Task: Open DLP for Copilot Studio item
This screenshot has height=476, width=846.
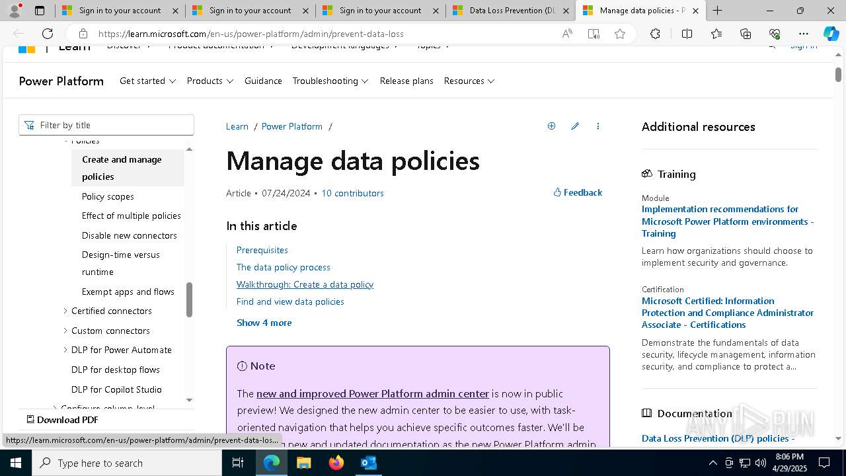Action: tap(116, 389)
